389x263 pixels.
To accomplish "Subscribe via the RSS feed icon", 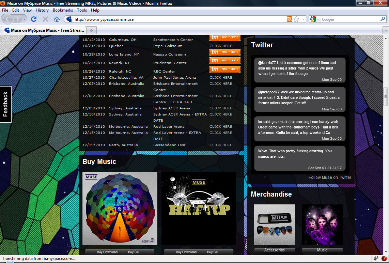I will [289, 19].
